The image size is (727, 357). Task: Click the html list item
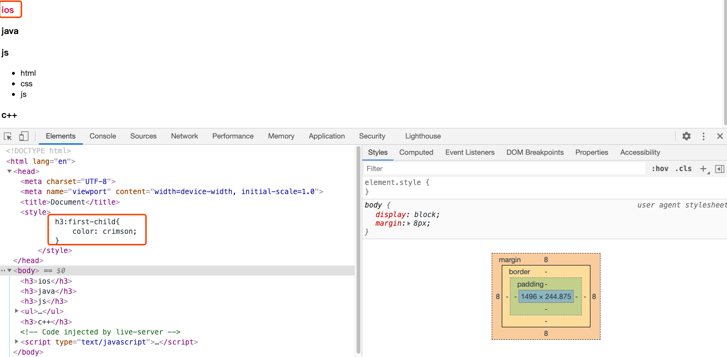[x=28, y=73]
